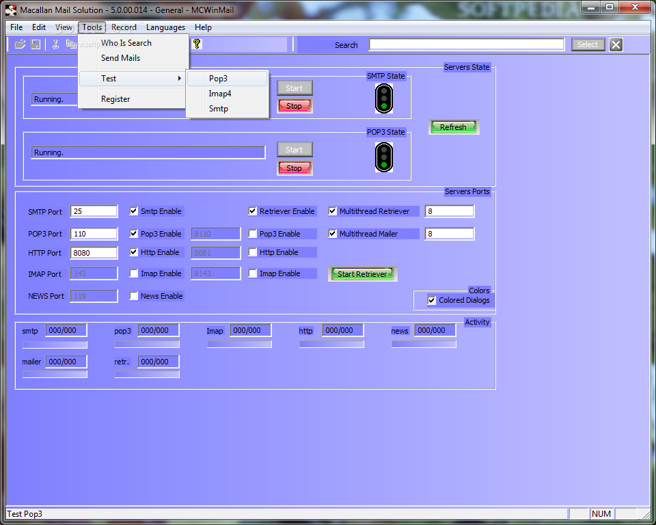656x525 pixels.
Task: Click the POP3 State traffic light
Action: pos(383,157)
